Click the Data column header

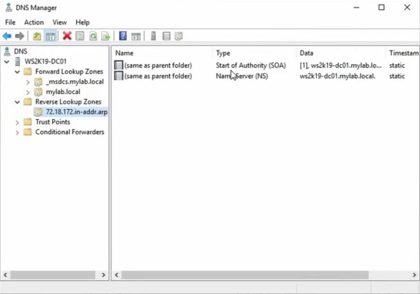click(x=306, y=53)
